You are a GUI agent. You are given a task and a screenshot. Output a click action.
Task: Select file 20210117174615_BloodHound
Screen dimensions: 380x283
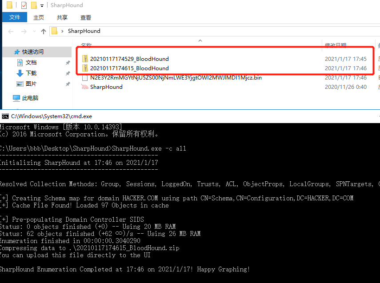[129, 68]
